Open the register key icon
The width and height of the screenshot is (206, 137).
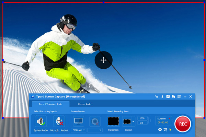162,97
